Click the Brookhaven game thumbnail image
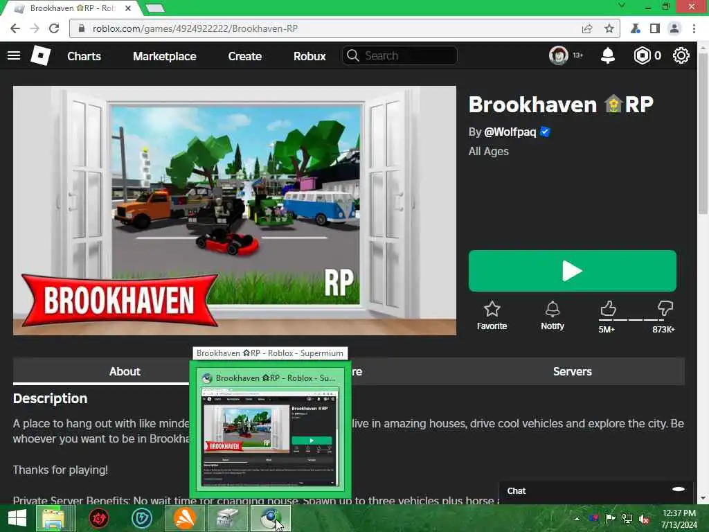Viewport: 709px width, 532px height. point(235,211)
